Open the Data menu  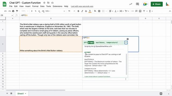tap(42, 6)
